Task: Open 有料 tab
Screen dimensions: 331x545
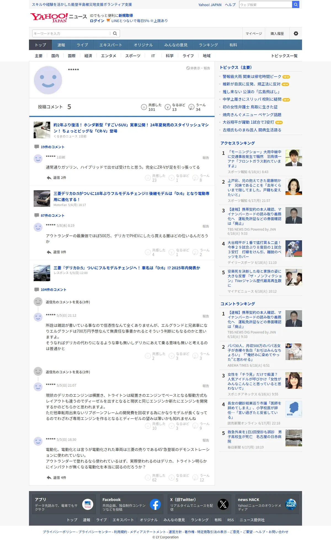Action: click(x=233, y=45)
